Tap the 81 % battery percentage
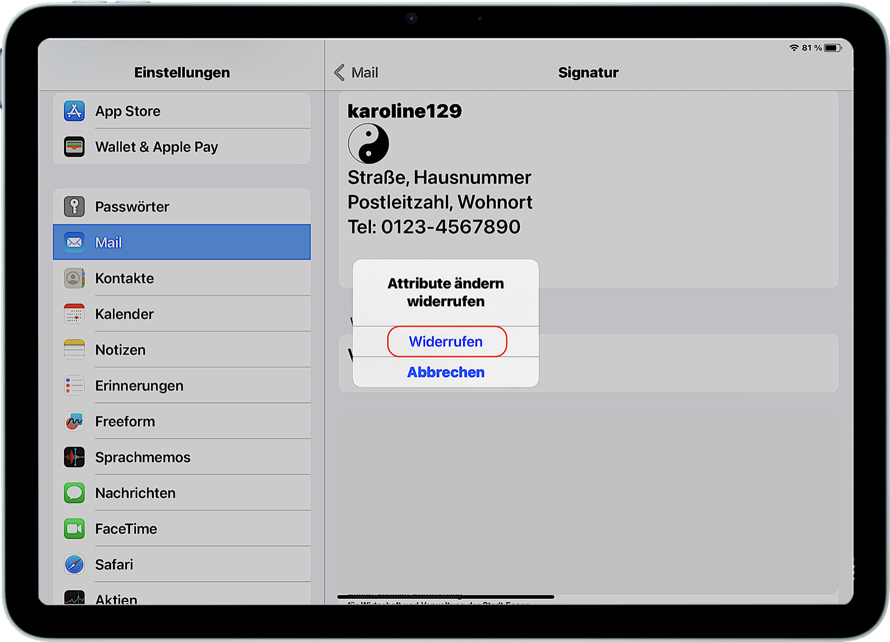The height and width of the screenshot is (642, 890). [812, 48]
